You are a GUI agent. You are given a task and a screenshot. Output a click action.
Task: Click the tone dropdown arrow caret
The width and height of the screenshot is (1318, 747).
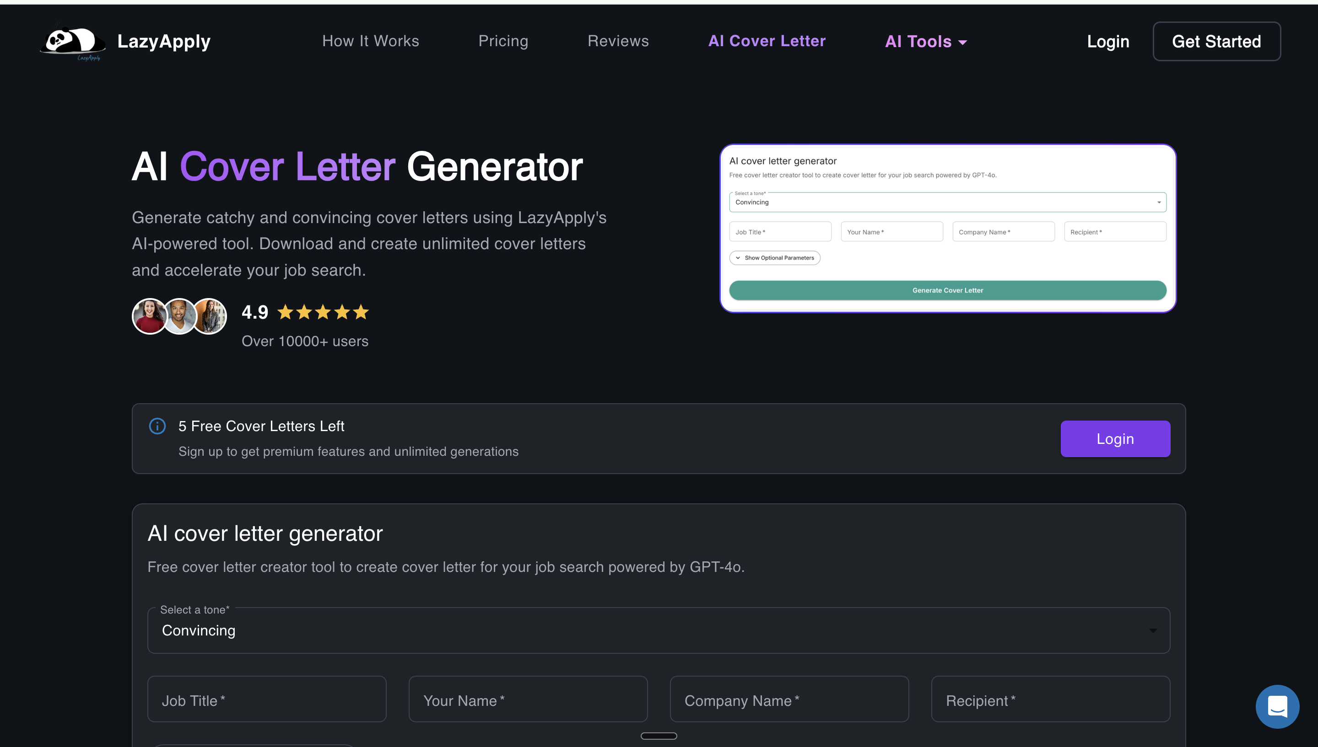[x=1153, y=630]
